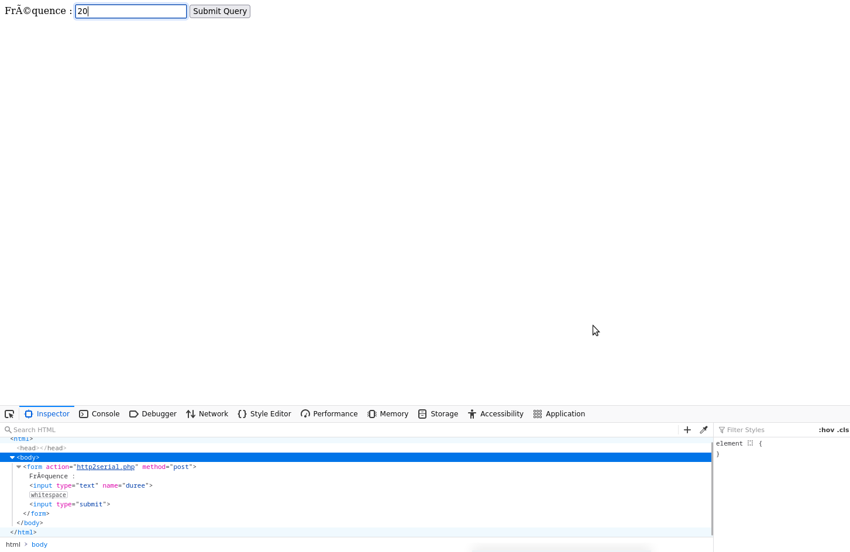Switch to the Network tab
The height and width of the screenshot is (552, 850).
pos(207,414)
